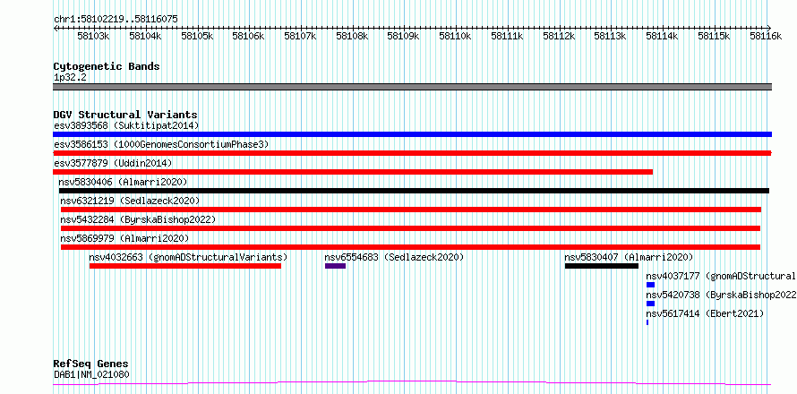Viewport: 797px width, 394px height.
Task: Click the 58116k ruler tick label
Action: tap(766, 36)
